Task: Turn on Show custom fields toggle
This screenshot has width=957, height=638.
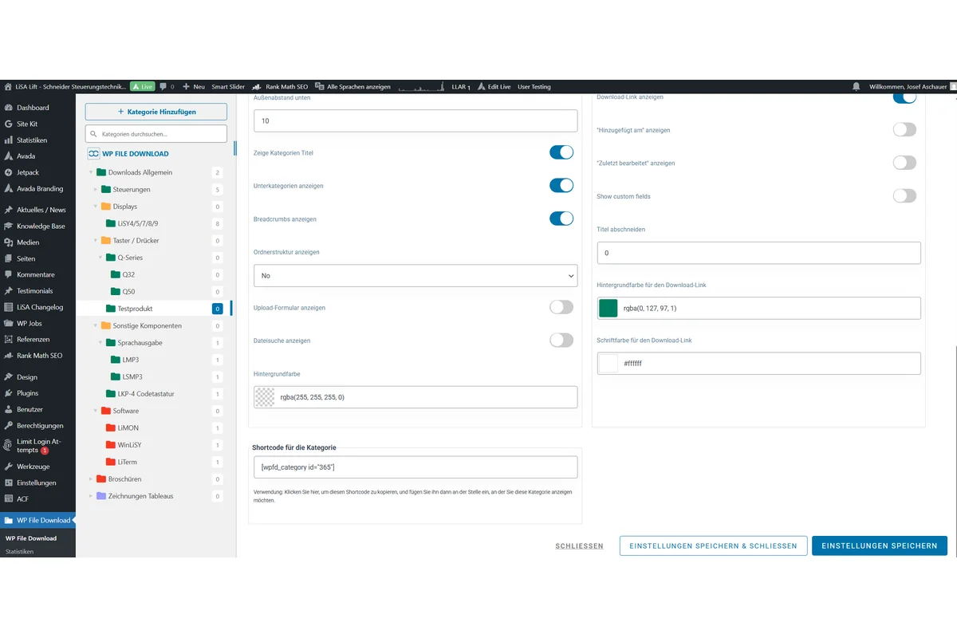Action: pyautogui.click(x=904, y=196)
